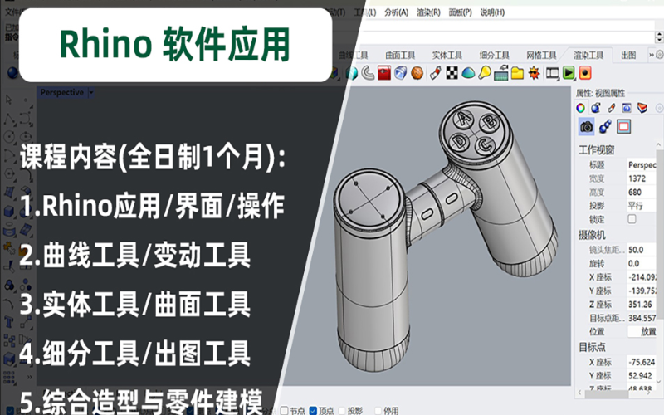Click the 镜头焦距 value field showing 50.0
This screenshot has height=415, width=664.
[x=644, y=249]
